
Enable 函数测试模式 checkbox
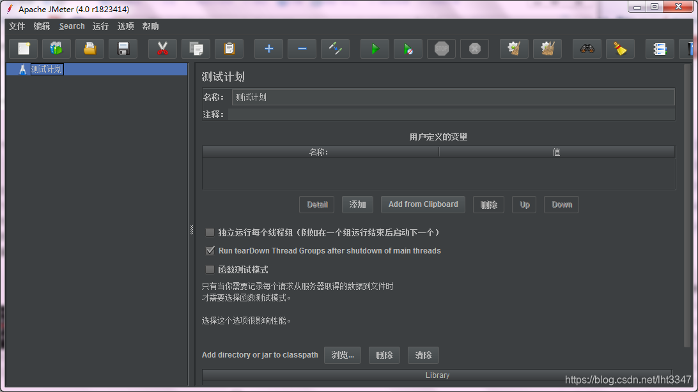pyautogui.click(x=210, y=269)
